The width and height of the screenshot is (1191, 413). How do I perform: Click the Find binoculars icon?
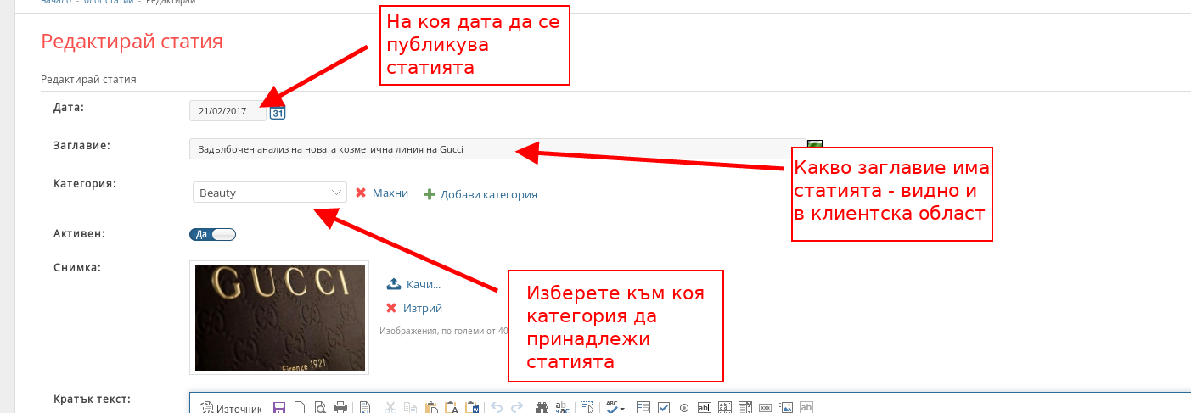click(x=543, y=408)
